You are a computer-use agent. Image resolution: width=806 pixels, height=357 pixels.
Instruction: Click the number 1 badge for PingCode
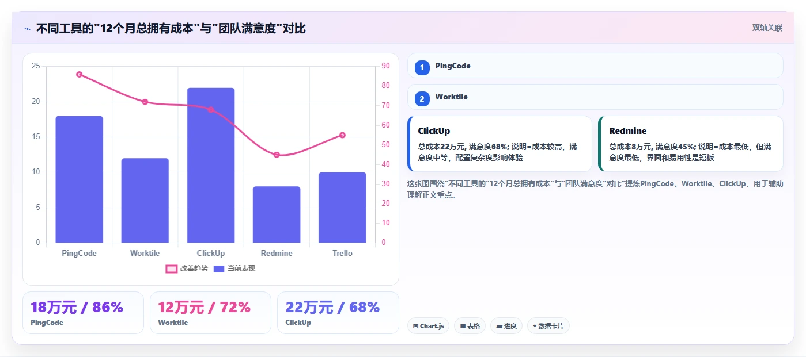(422, 68)
